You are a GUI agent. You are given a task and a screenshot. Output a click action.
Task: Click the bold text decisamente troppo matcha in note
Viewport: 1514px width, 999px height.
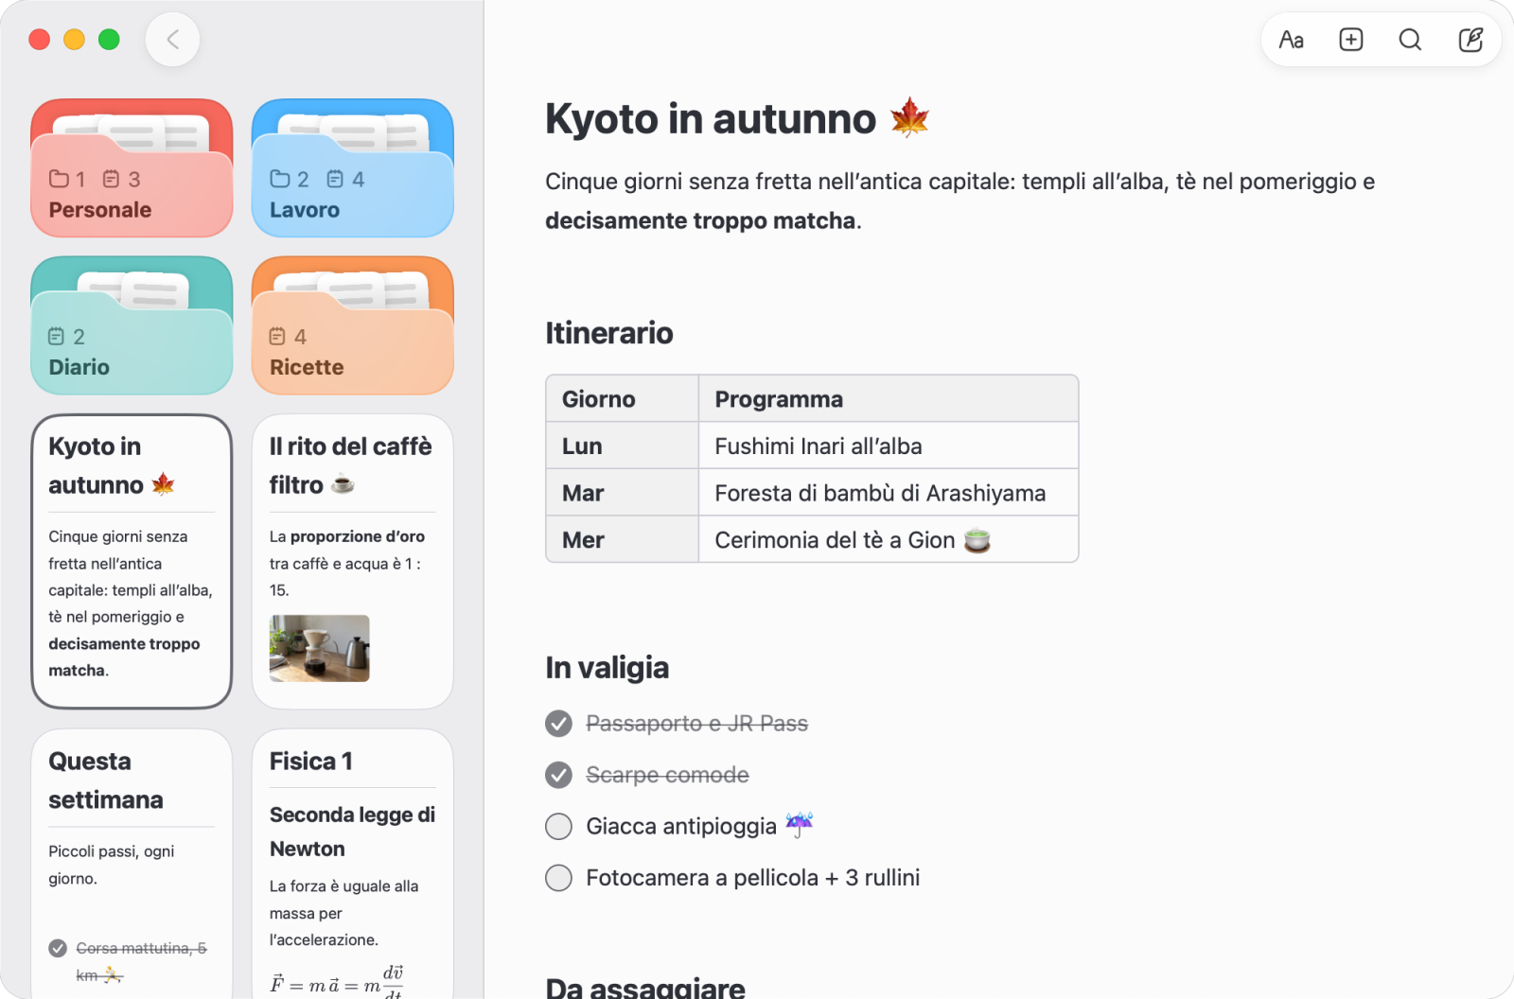[x=700, y=220]
